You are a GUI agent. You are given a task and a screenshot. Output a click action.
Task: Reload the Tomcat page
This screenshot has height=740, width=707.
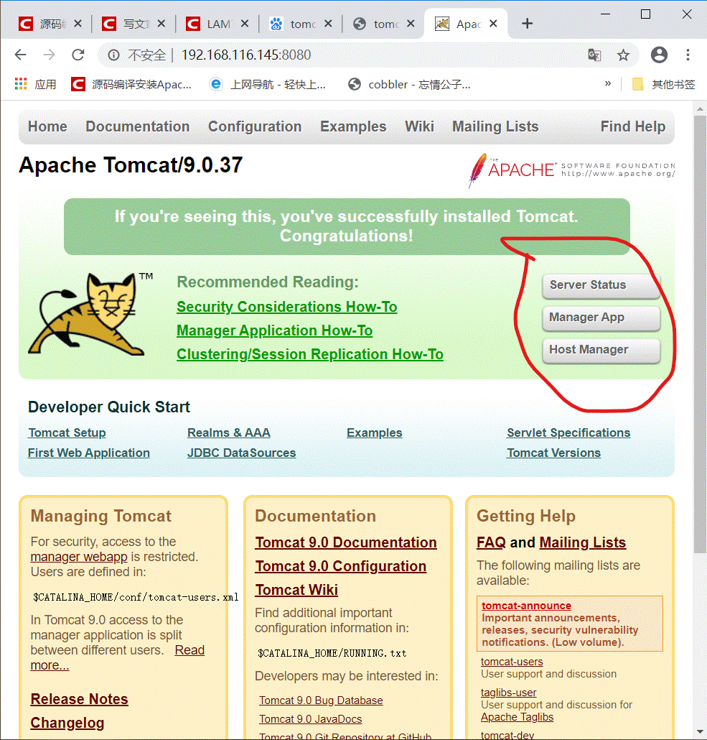coord(78,55)
